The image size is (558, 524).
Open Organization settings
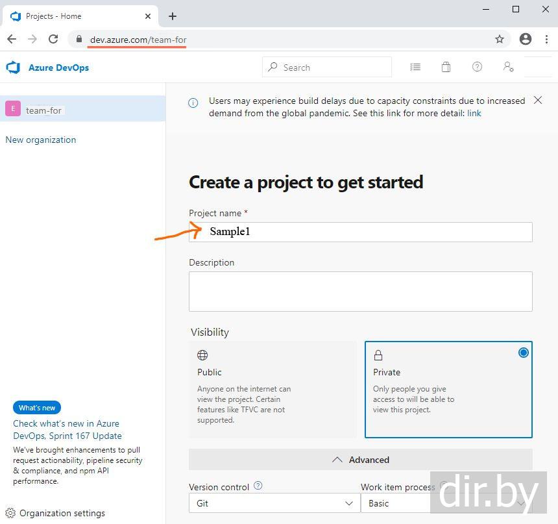pos(55,513)
